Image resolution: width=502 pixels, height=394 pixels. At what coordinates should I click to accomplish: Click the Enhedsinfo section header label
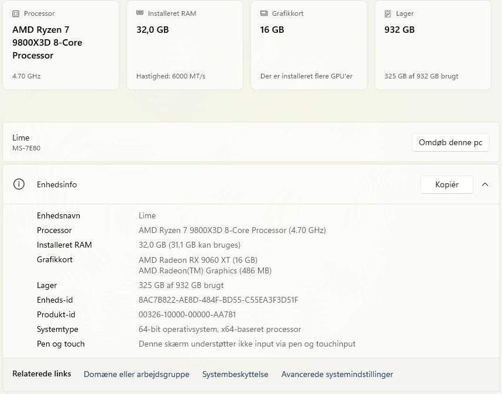[x=57, y=184]
